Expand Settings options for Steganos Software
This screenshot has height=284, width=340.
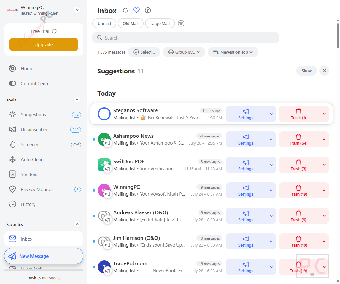271,114
